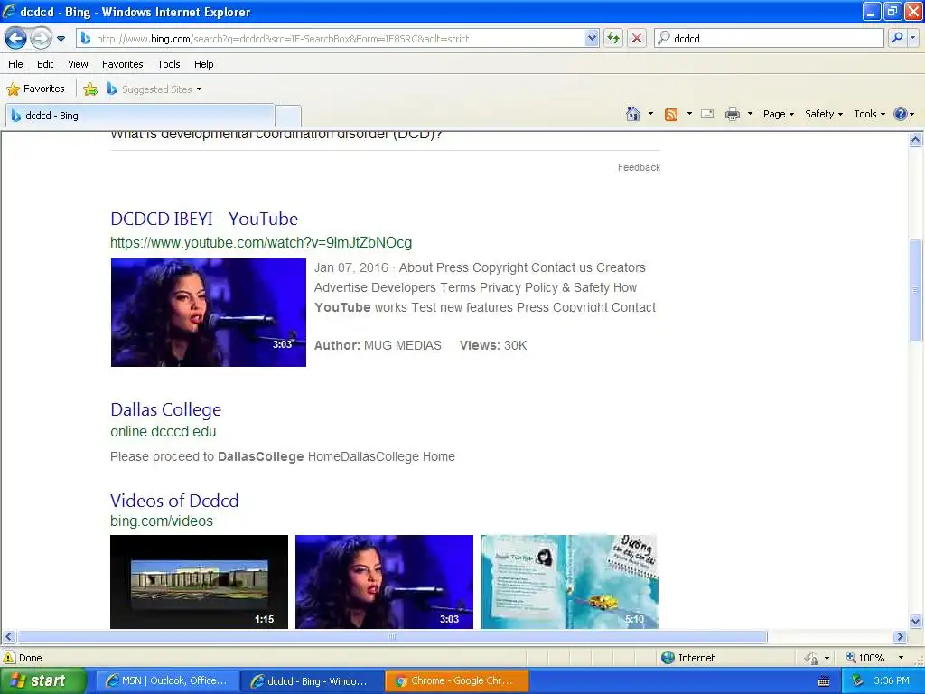Open a new blank tab
Screen dimensions: 925x694
288,116
